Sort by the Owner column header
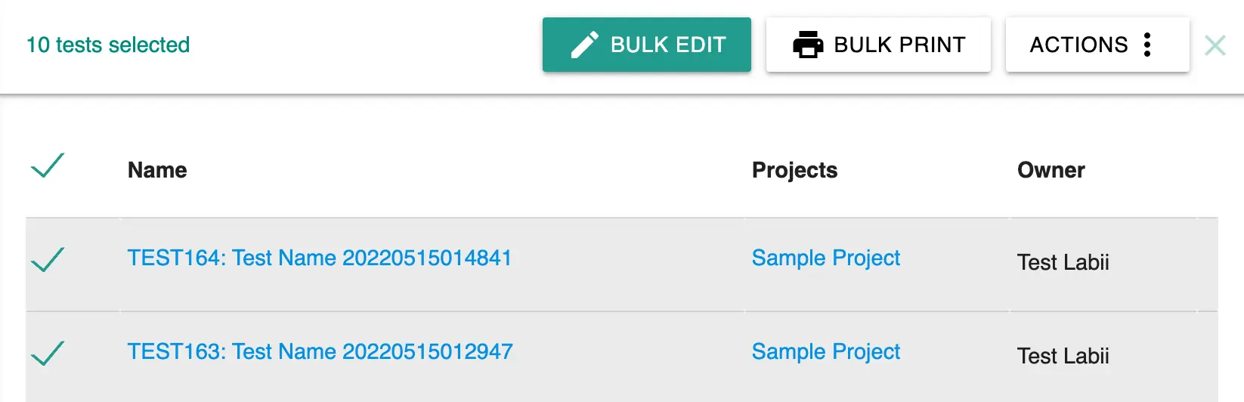 click(x=1051, y=170)
